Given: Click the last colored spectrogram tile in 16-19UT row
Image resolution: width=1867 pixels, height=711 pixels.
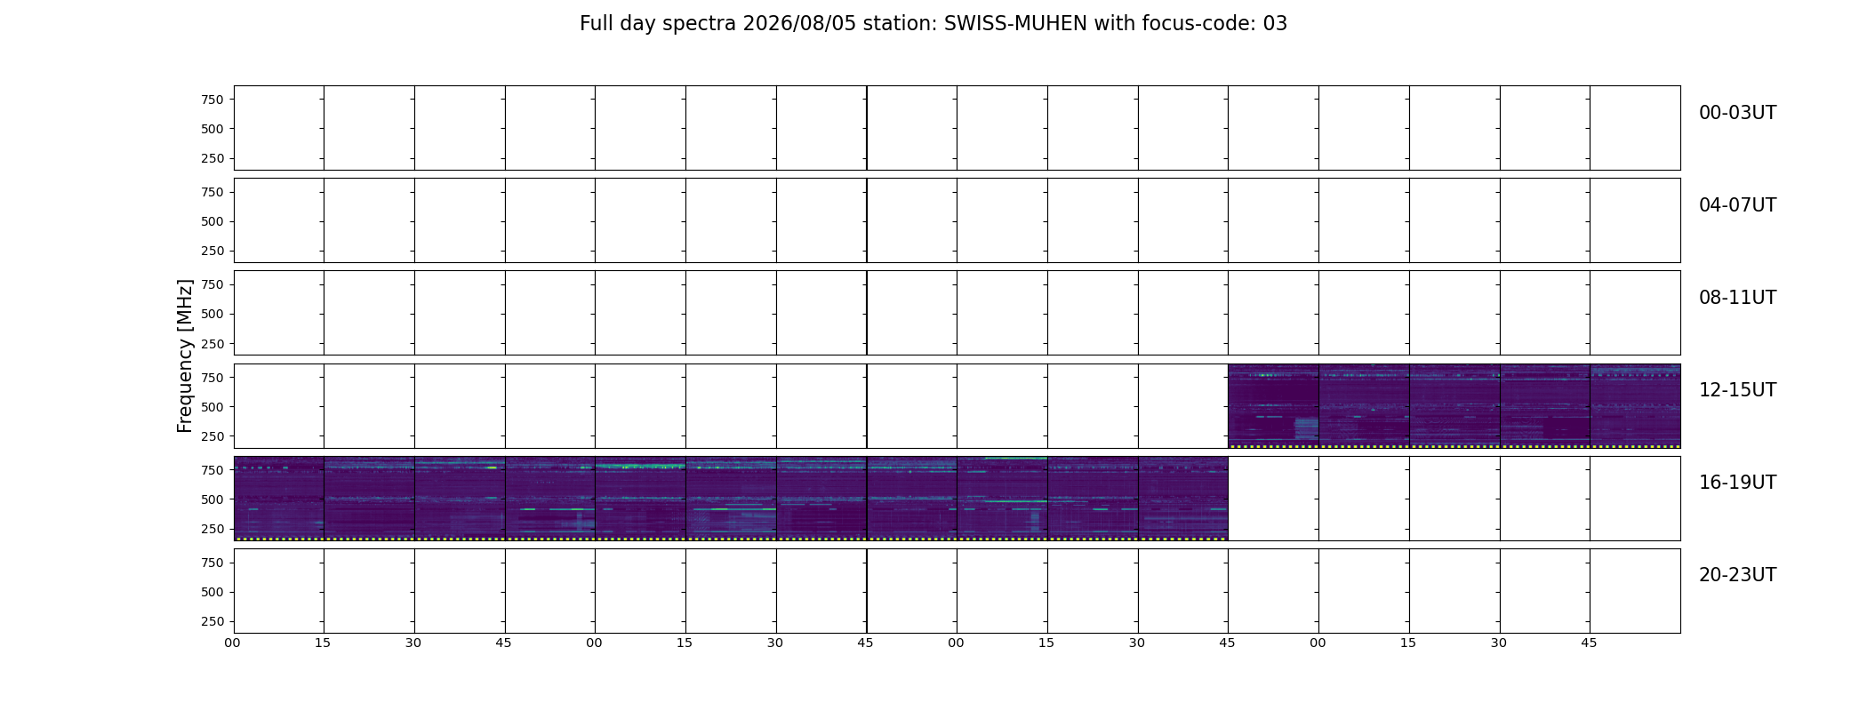Looking at the screenshot, I should tap(1182, 498).
